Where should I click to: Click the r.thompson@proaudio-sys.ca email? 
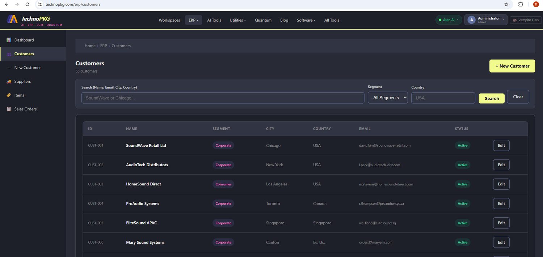pos(382,204)
